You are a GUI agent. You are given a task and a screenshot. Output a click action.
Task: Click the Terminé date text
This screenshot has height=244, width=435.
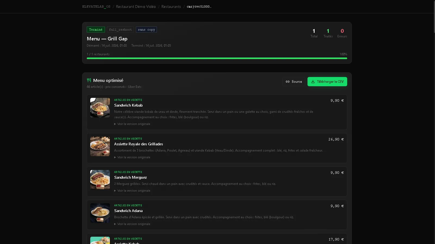click(x=151, y=46)
